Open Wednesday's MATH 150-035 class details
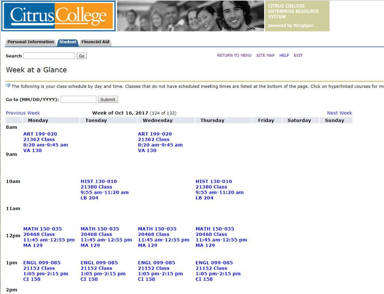 coord(157,229)
